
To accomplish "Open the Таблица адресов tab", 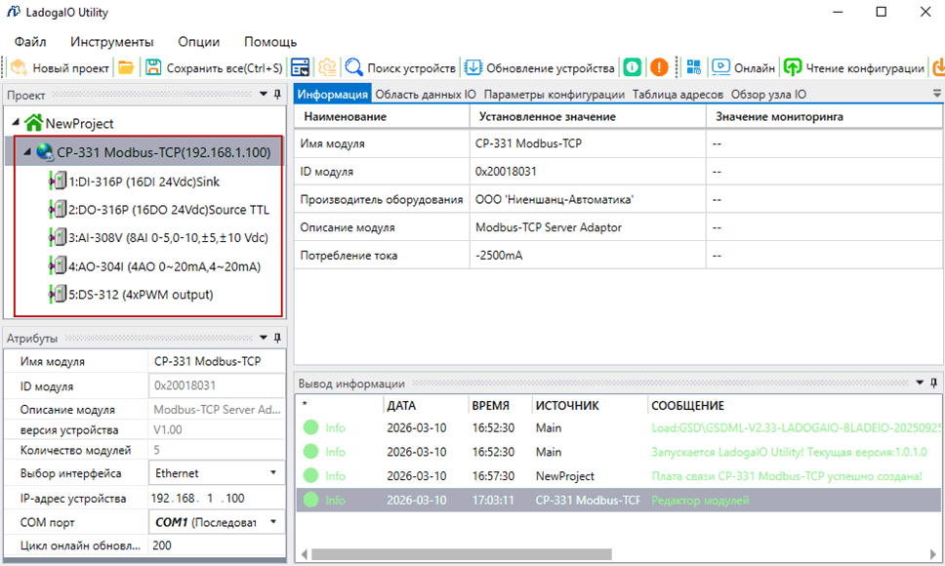I will (678, 94).
